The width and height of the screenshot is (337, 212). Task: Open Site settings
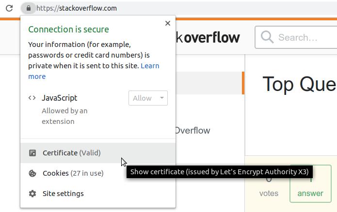tap(98, 194)
